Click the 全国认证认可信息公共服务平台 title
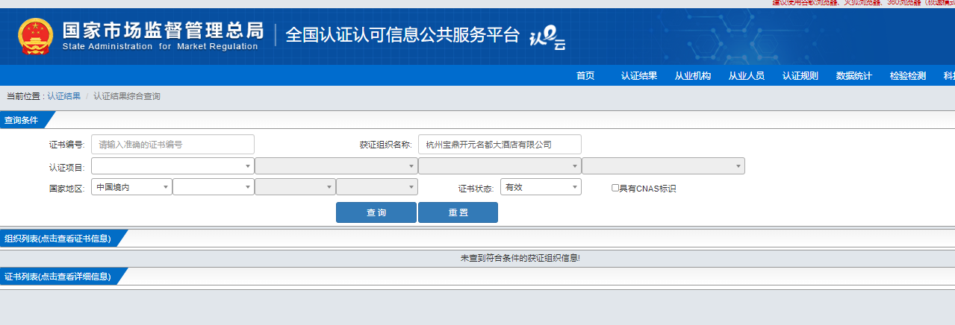This screenshot has width=955, height=325. [x=402, y=35]
